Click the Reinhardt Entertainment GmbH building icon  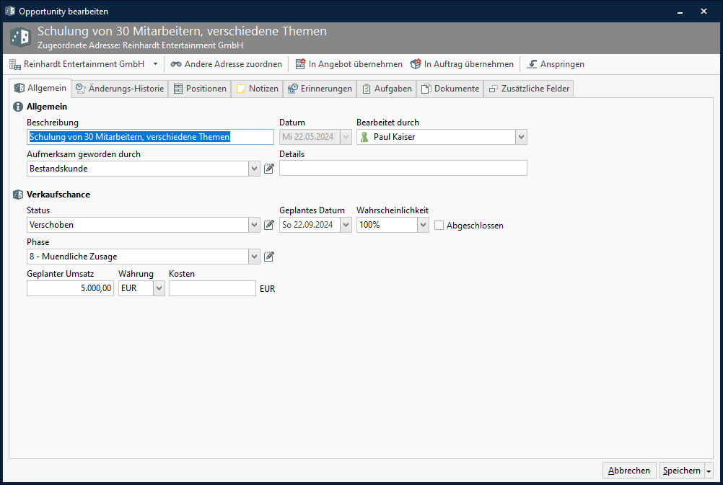click(15, 64)
